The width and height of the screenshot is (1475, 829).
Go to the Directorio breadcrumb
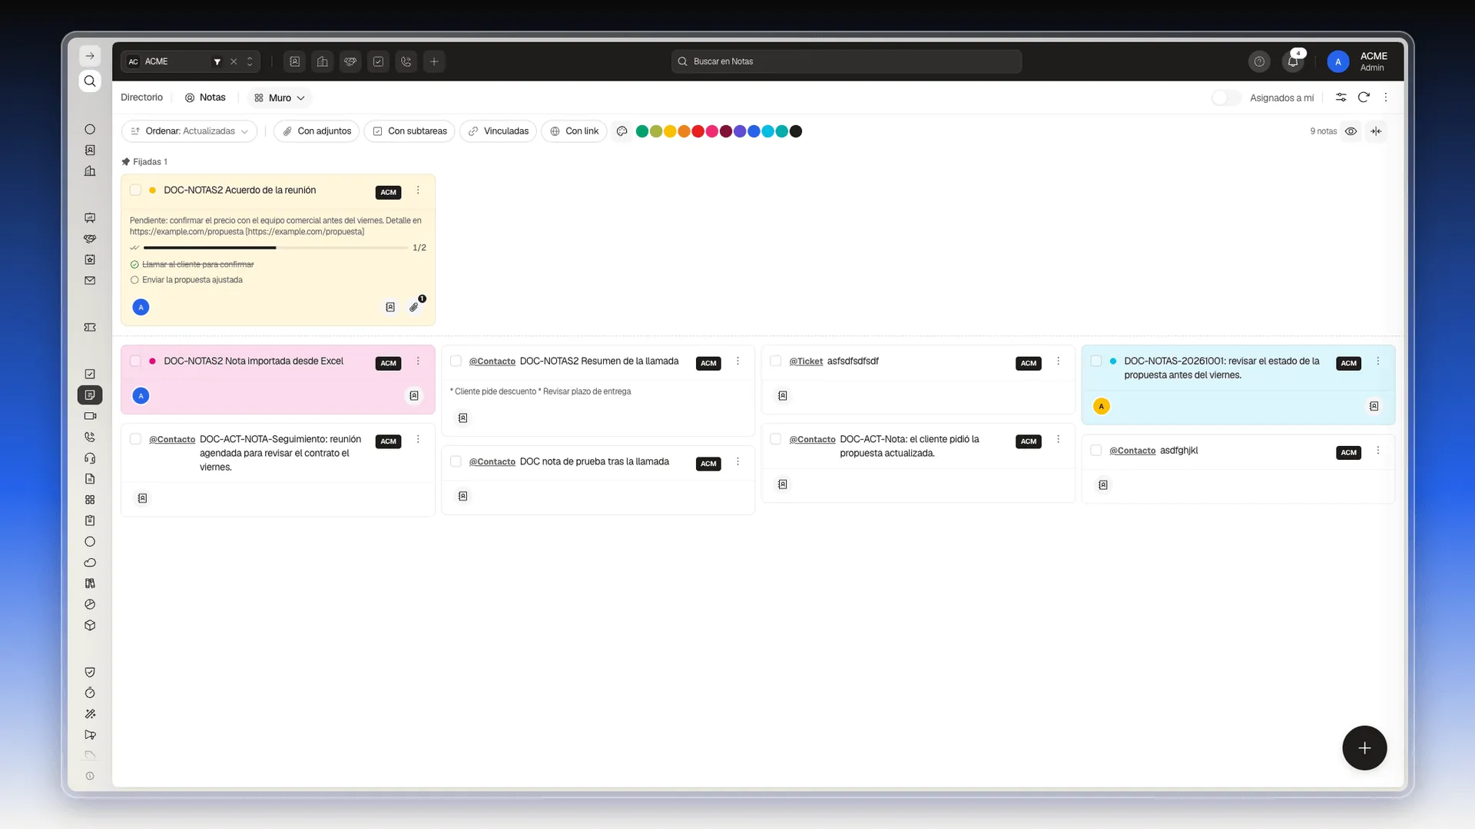(x=141, y=97)
